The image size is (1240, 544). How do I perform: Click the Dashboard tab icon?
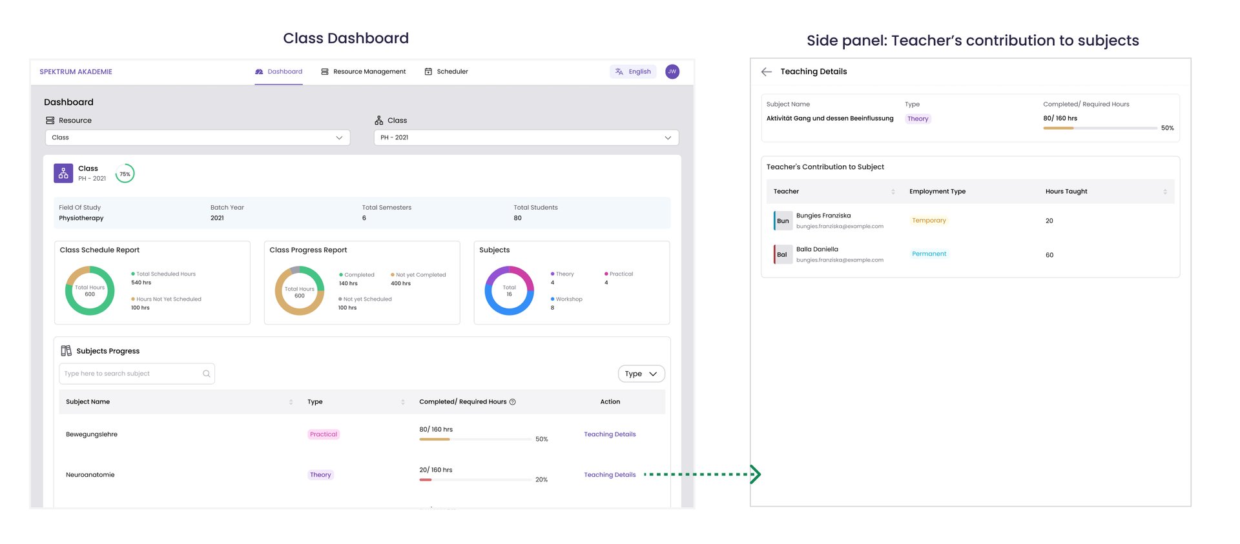coord(259,72)
